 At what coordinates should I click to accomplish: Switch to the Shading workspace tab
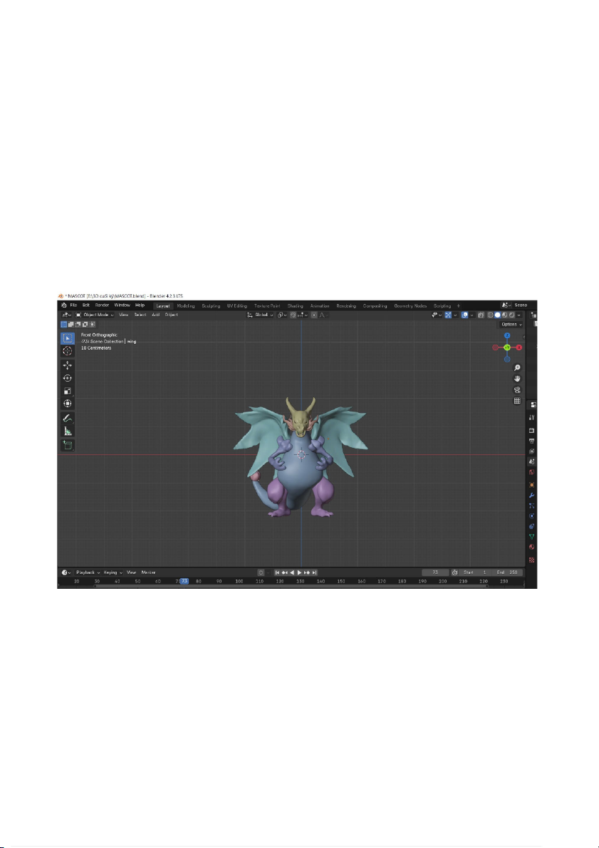pos(296,306)
